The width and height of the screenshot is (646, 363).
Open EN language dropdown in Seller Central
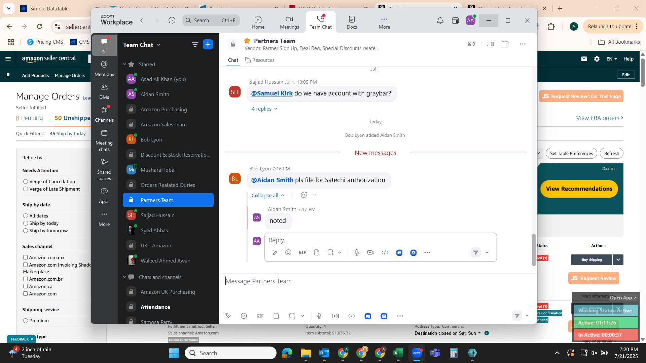612,59
